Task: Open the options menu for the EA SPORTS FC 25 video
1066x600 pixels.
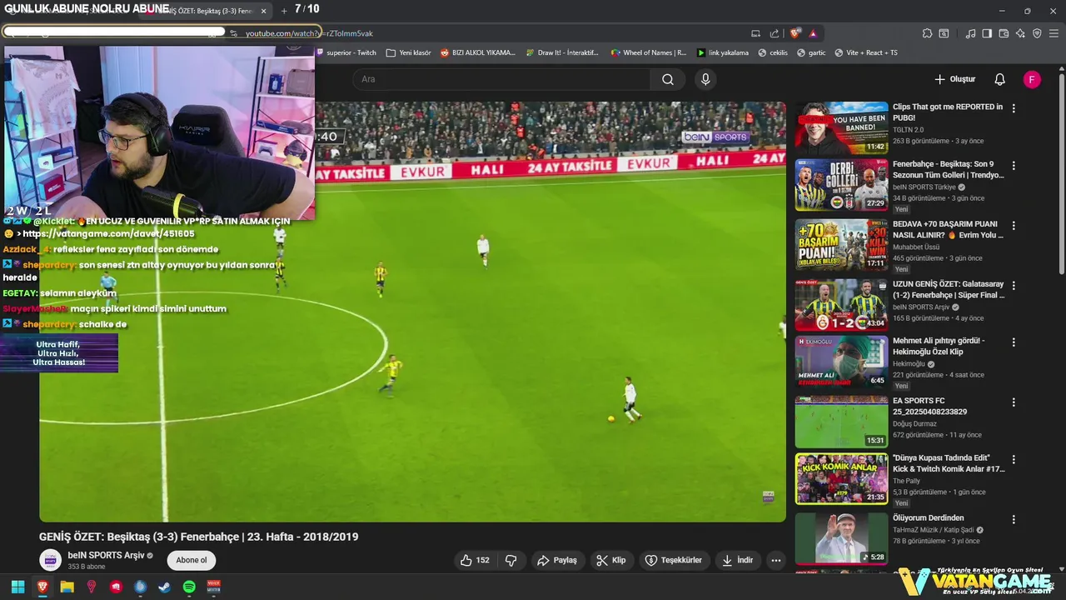Action: pos(1014,402)
